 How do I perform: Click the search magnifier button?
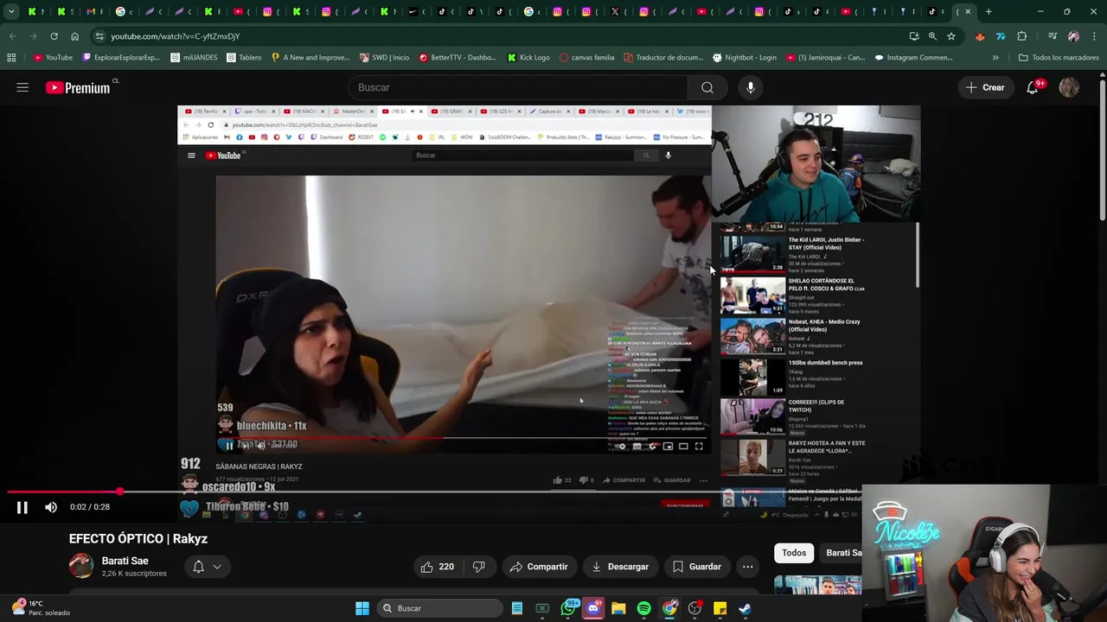(707, 87)
